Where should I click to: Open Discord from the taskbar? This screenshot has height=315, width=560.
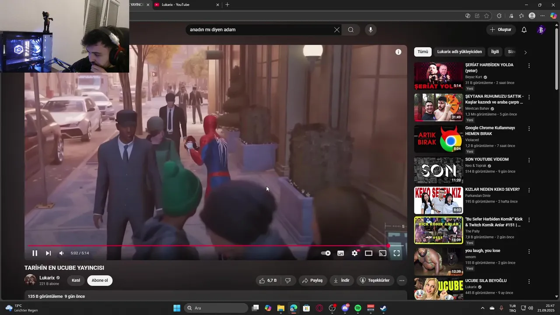[345, 308]
